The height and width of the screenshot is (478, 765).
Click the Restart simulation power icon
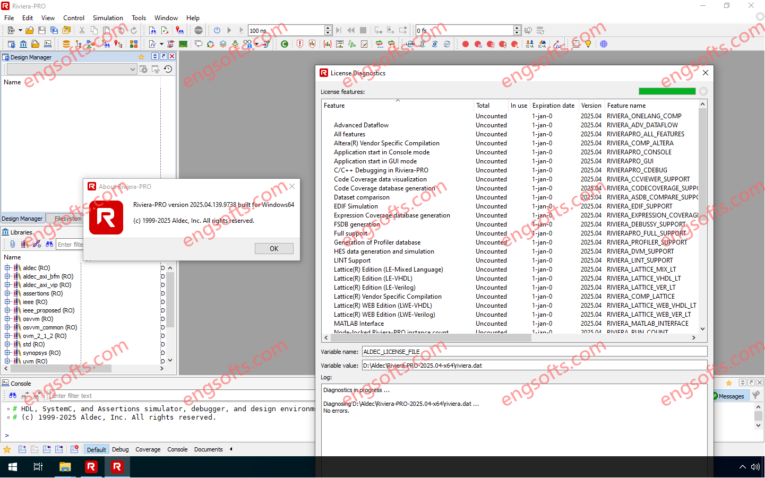[x=217, y=31]
